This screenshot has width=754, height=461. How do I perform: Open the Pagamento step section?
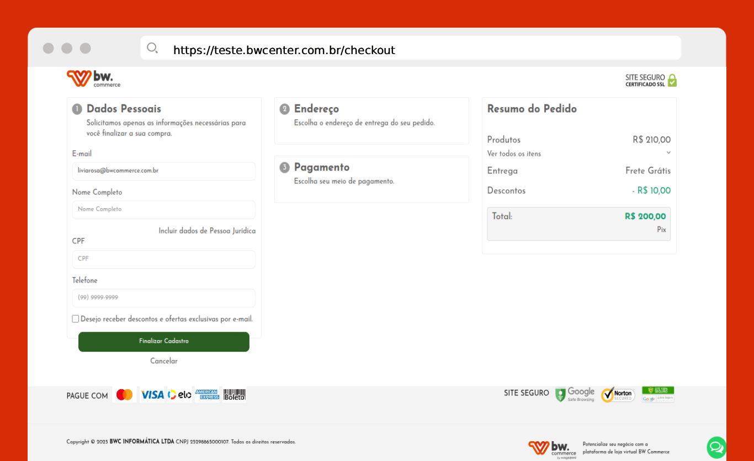321,168
